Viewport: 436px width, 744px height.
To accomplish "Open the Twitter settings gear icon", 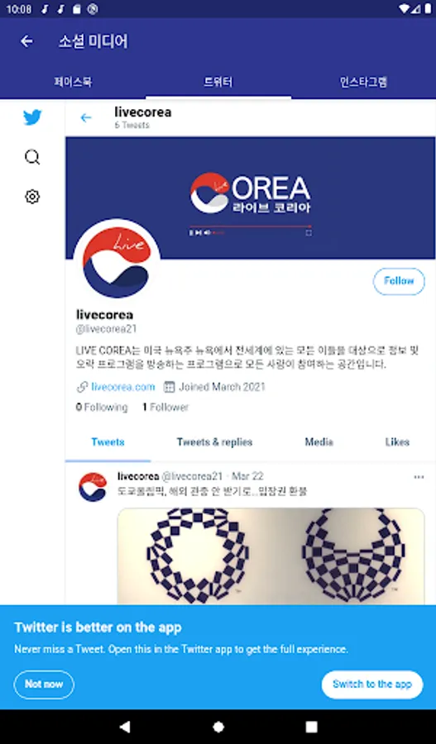I will coord(32,197).
